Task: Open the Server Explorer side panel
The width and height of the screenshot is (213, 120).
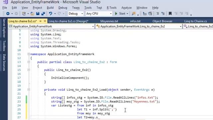Action: point(4,28)
